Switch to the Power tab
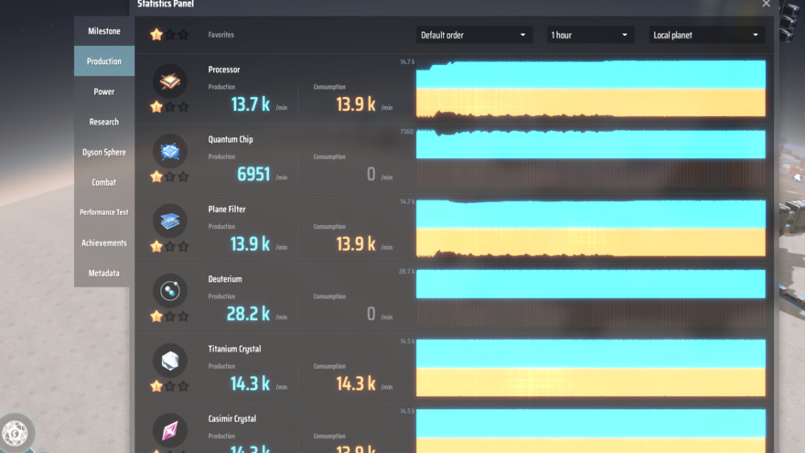 click(104, 92)
